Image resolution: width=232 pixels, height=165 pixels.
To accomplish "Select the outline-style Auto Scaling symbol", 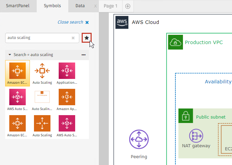I will pyautogui.click(x=42, y=71).
